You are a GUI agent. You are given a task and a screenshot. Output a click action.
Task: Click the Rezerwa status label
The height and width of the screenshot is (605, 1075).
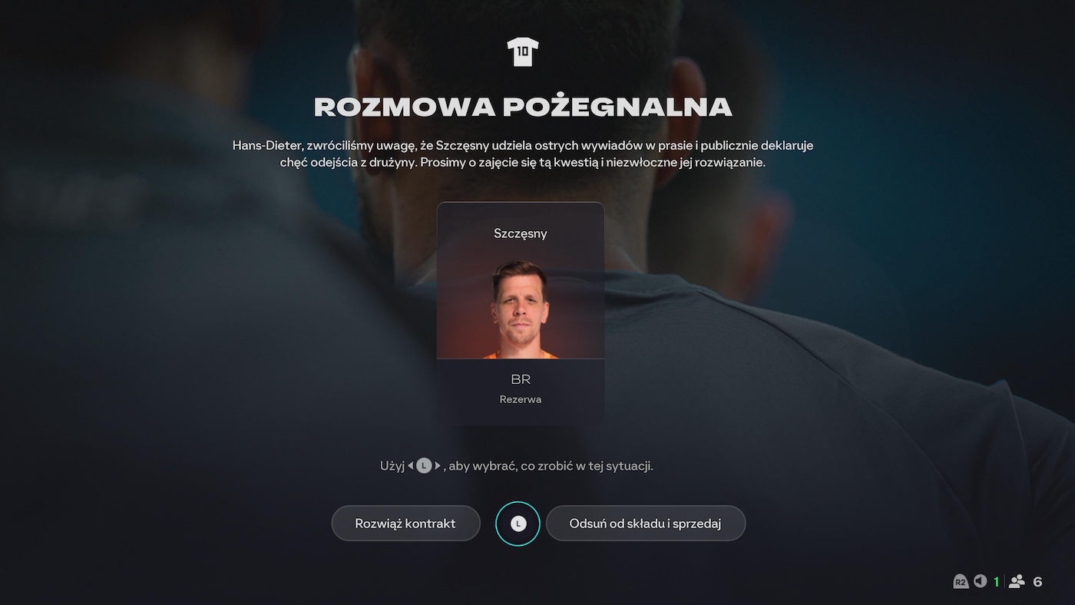[x=521, y=399]
